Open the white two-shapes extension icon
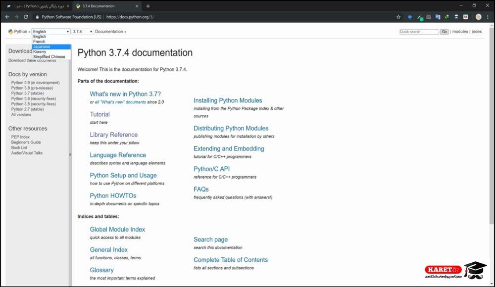Screen dimensions: 495x287 click(456, 17)
